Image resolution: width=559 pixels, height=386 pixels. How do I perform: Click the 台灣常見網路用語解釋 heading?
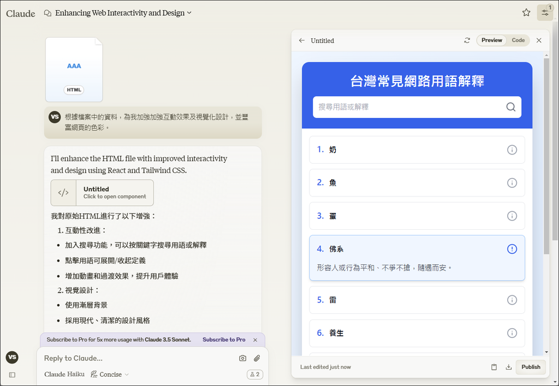point(417,81)
